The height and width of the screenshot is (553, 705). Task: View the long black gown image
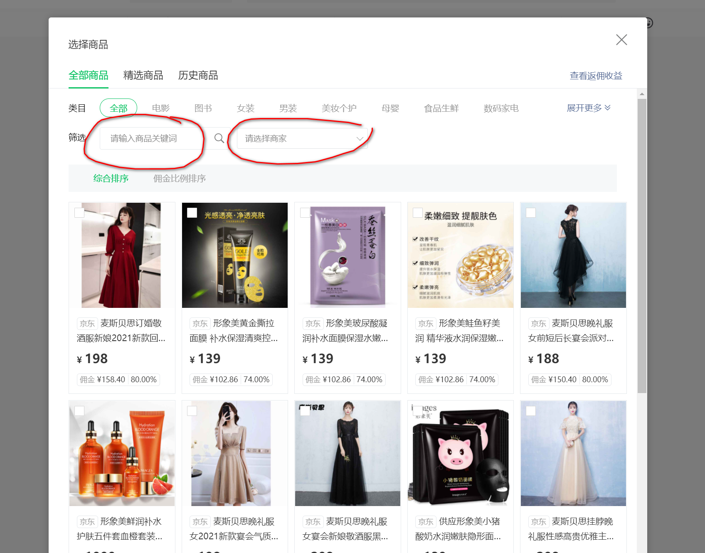(x=348, y=453)
